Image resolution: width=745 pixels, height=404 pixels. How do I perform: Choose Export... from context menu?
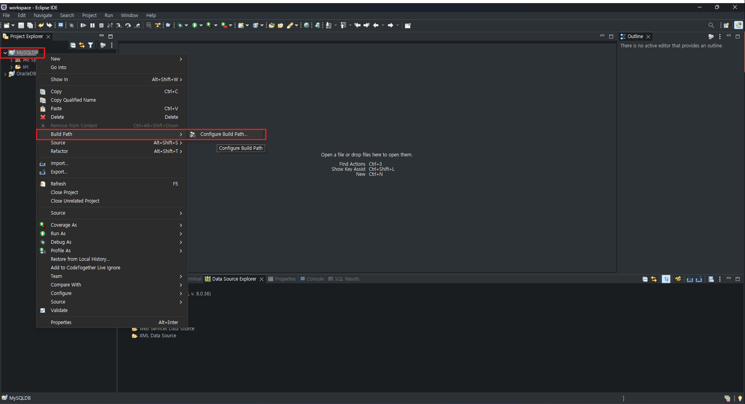(112, 172)
